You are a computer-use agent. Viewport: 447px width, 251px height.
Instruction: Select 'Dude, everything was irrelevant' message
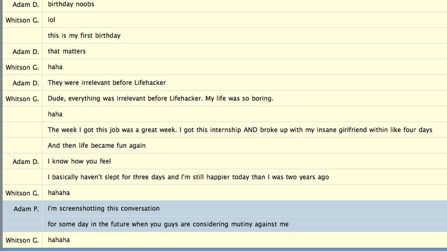pos(160,99)
